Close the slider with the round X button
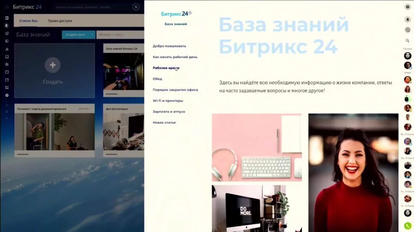Viewport: 414px width, 232px height. pos(136,7)
